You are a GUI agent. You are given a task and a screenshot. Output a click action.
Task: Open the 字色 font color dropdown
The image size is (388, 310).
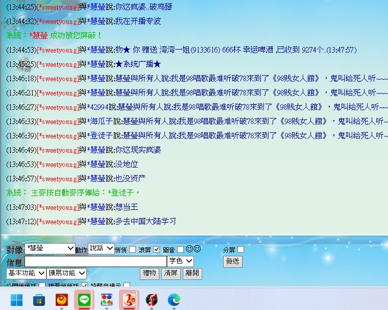click(x=181, y=261)
